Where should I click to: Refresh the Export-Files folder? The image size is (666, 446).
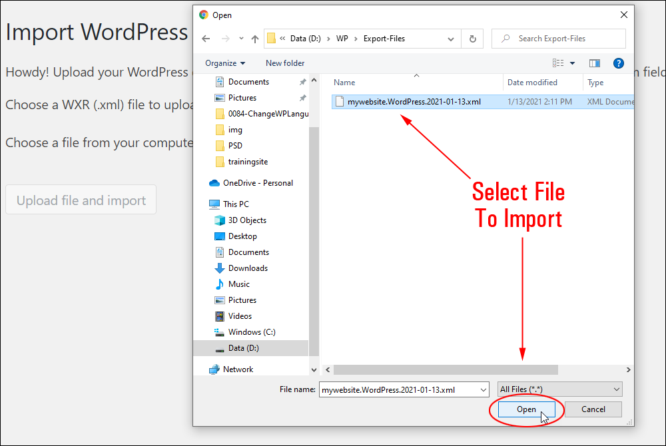pos(473,39)
